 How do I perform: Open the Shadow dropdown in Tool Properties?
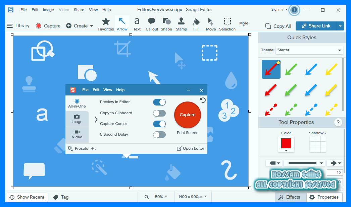click(x=317, y=133)
